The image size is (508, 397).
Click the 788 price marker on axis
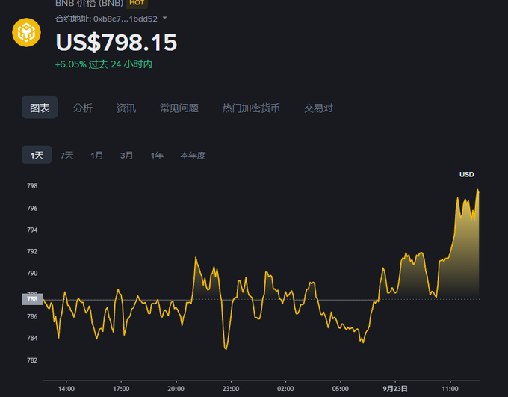[32, 299]
